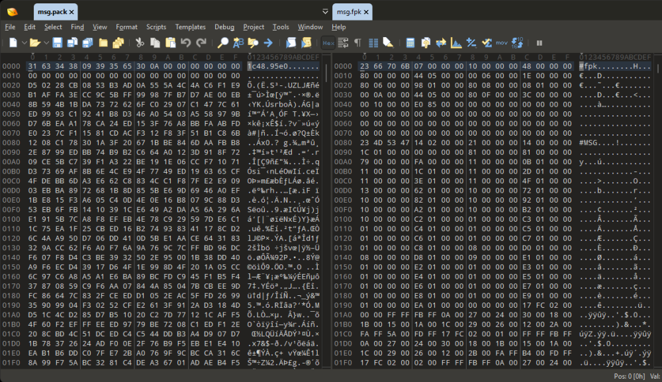
Task: Open the View menu
Action: (x=100, y=26)
